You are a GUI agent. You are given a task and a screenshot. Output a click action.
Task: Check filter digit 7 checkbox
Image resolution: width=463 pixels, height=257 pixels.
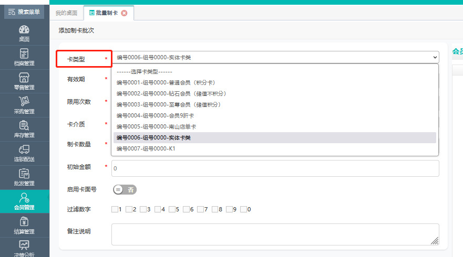[x=201, y=209]
